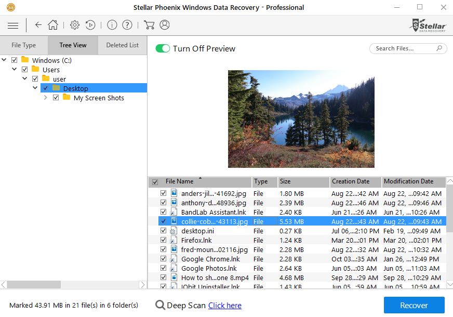Screen dimensions: 453x317
Task: Click the tree panel horizontal scrollbar thumb
Action: click(34, 284)
